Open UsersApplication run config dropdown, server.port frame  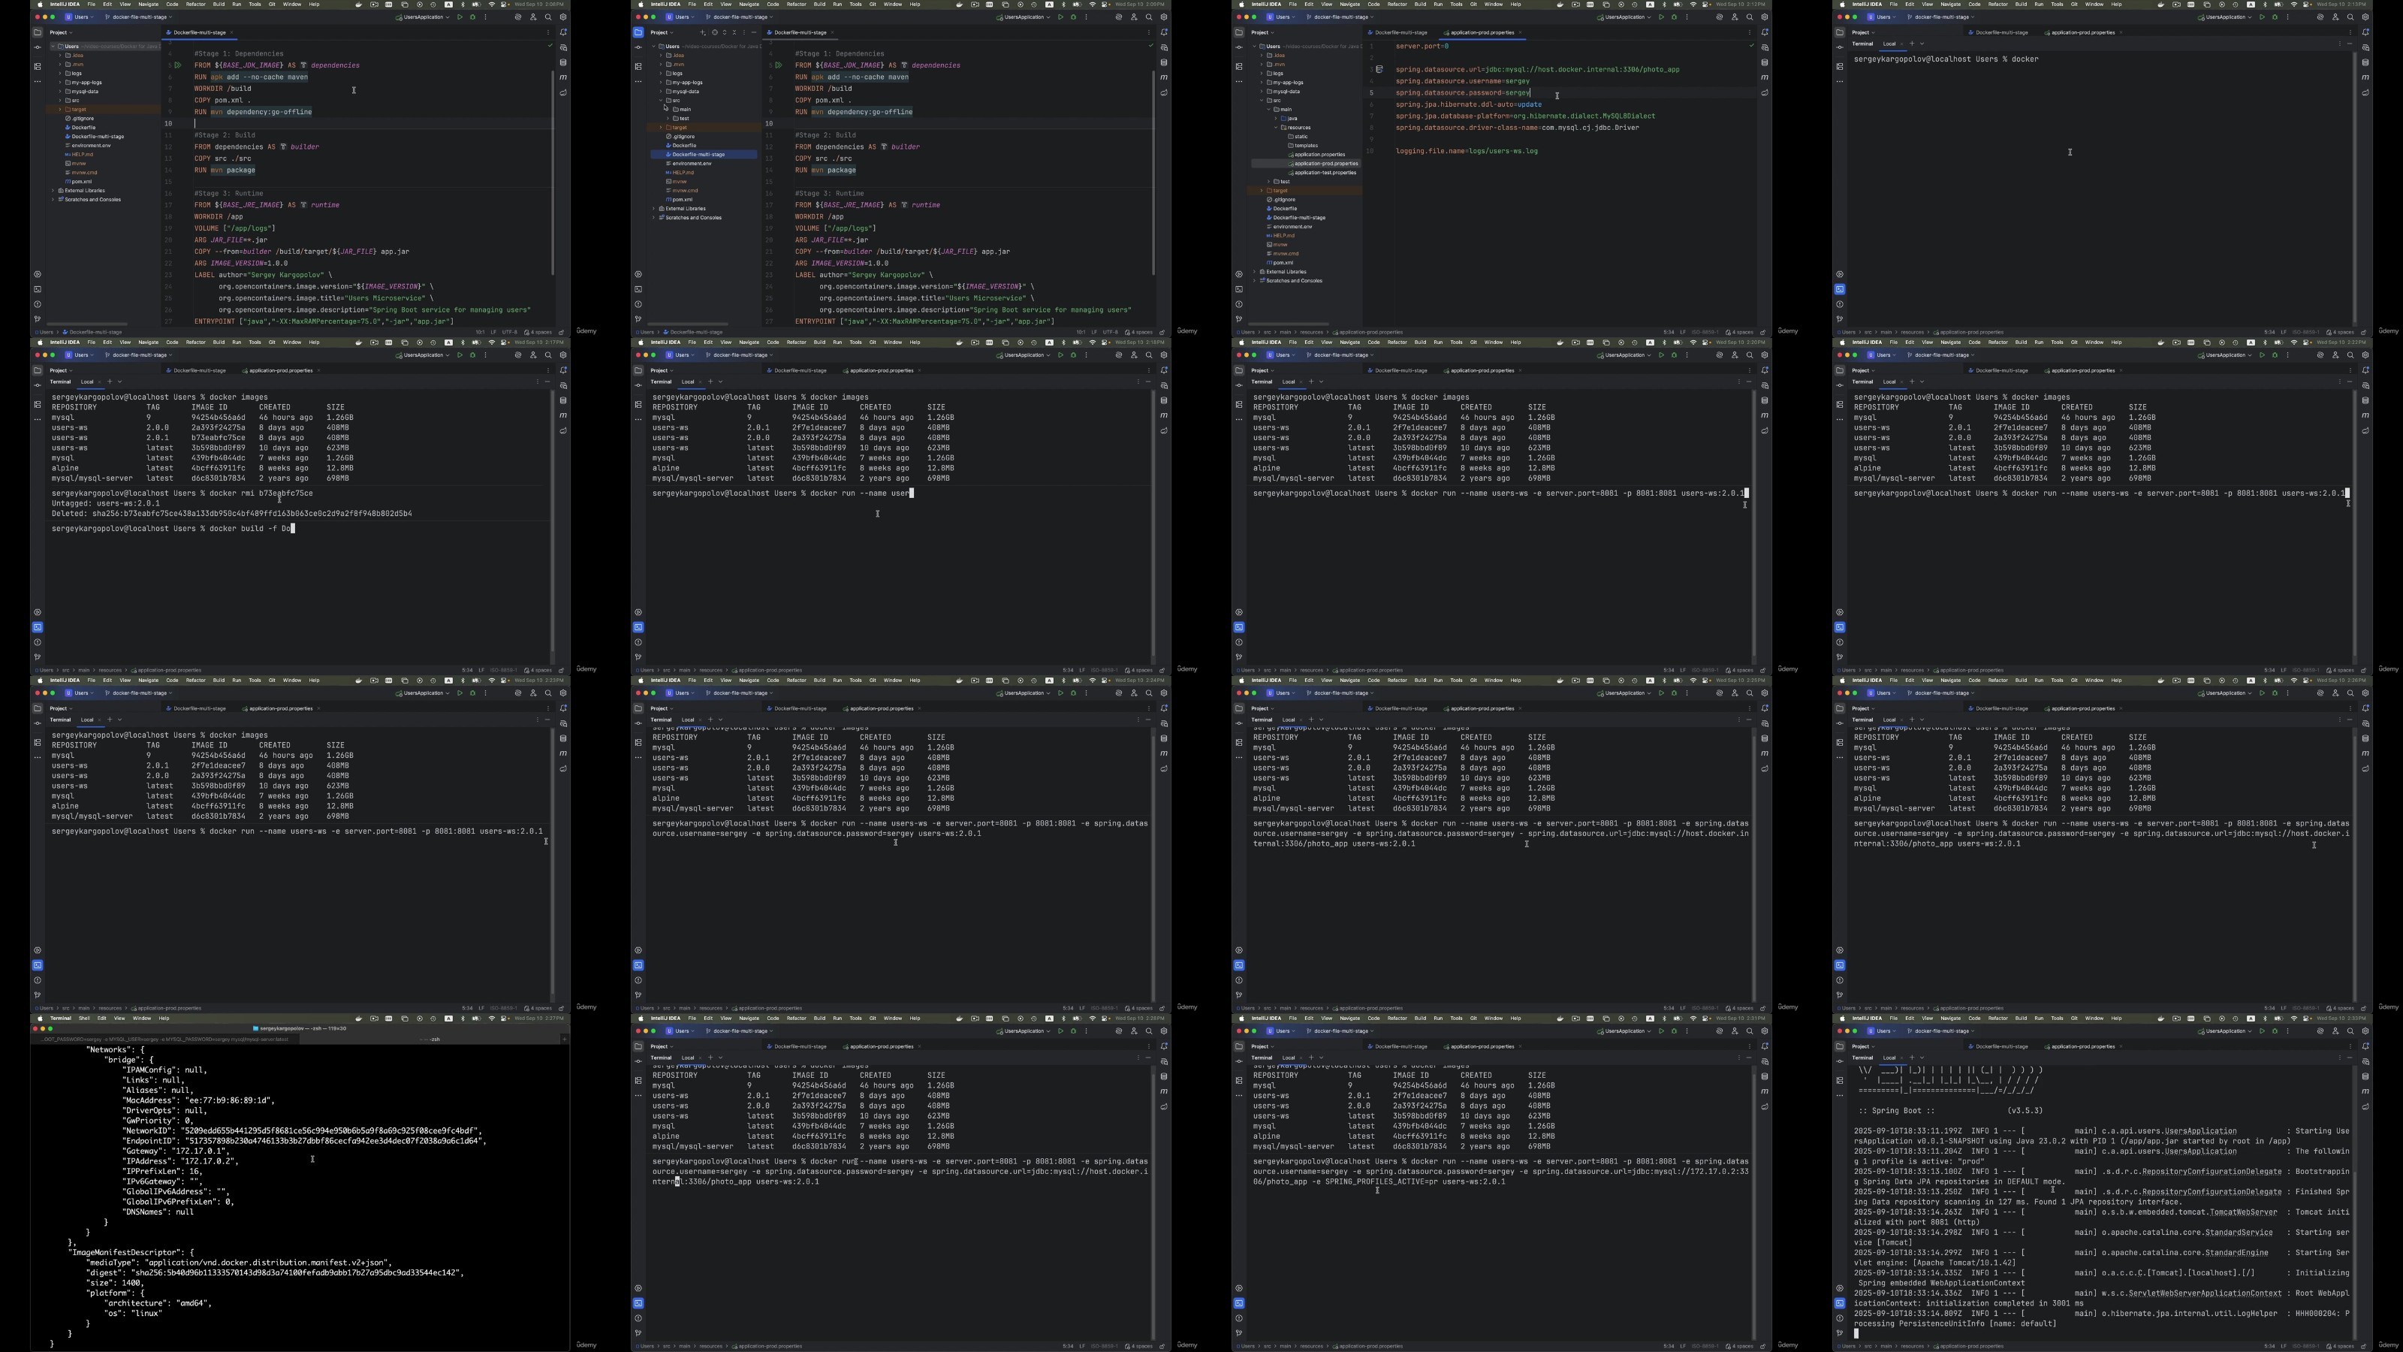click(1624, 17)
